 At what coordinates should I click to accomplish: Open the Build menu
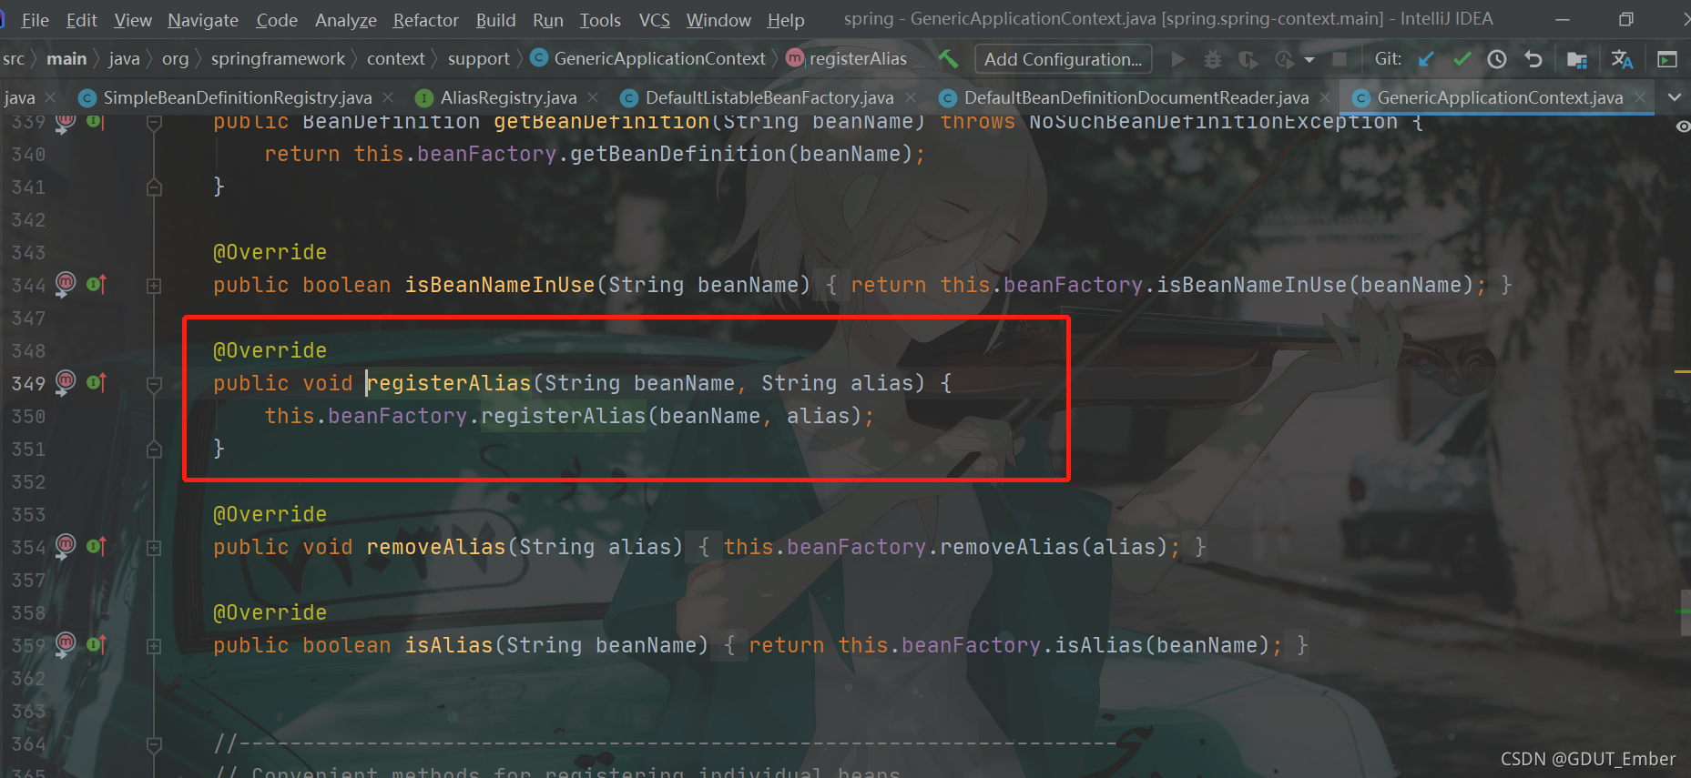495,19
